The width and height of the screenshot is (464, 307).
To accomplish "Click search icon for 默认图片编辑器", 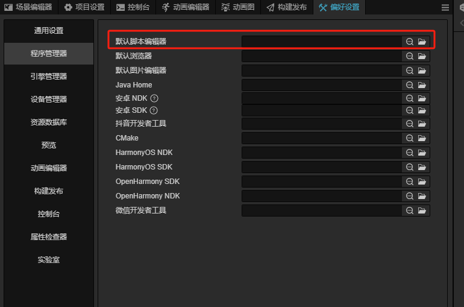I will (x=410, y=71).
